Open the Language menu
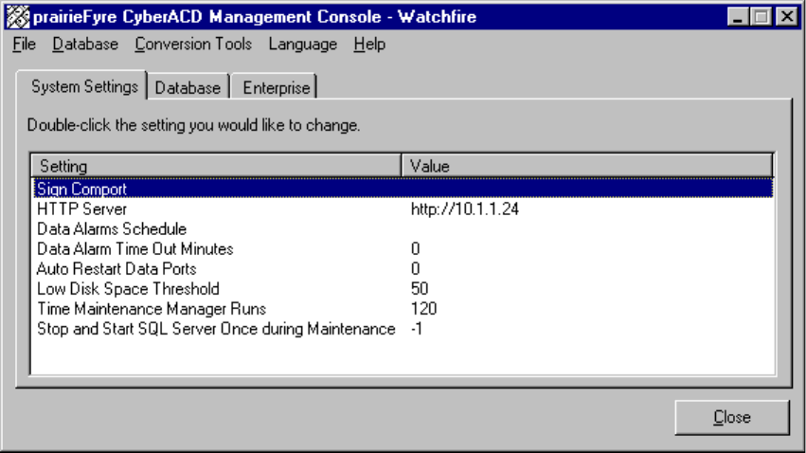806x453 pixels. (x=303, y=45)
